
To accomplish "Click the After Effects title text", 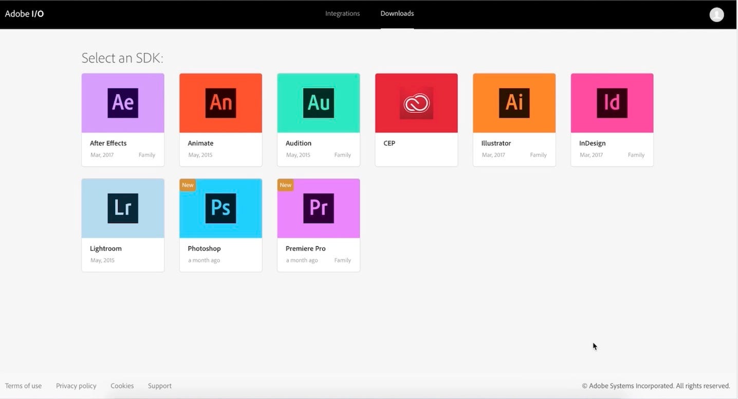I will (108, 143).
